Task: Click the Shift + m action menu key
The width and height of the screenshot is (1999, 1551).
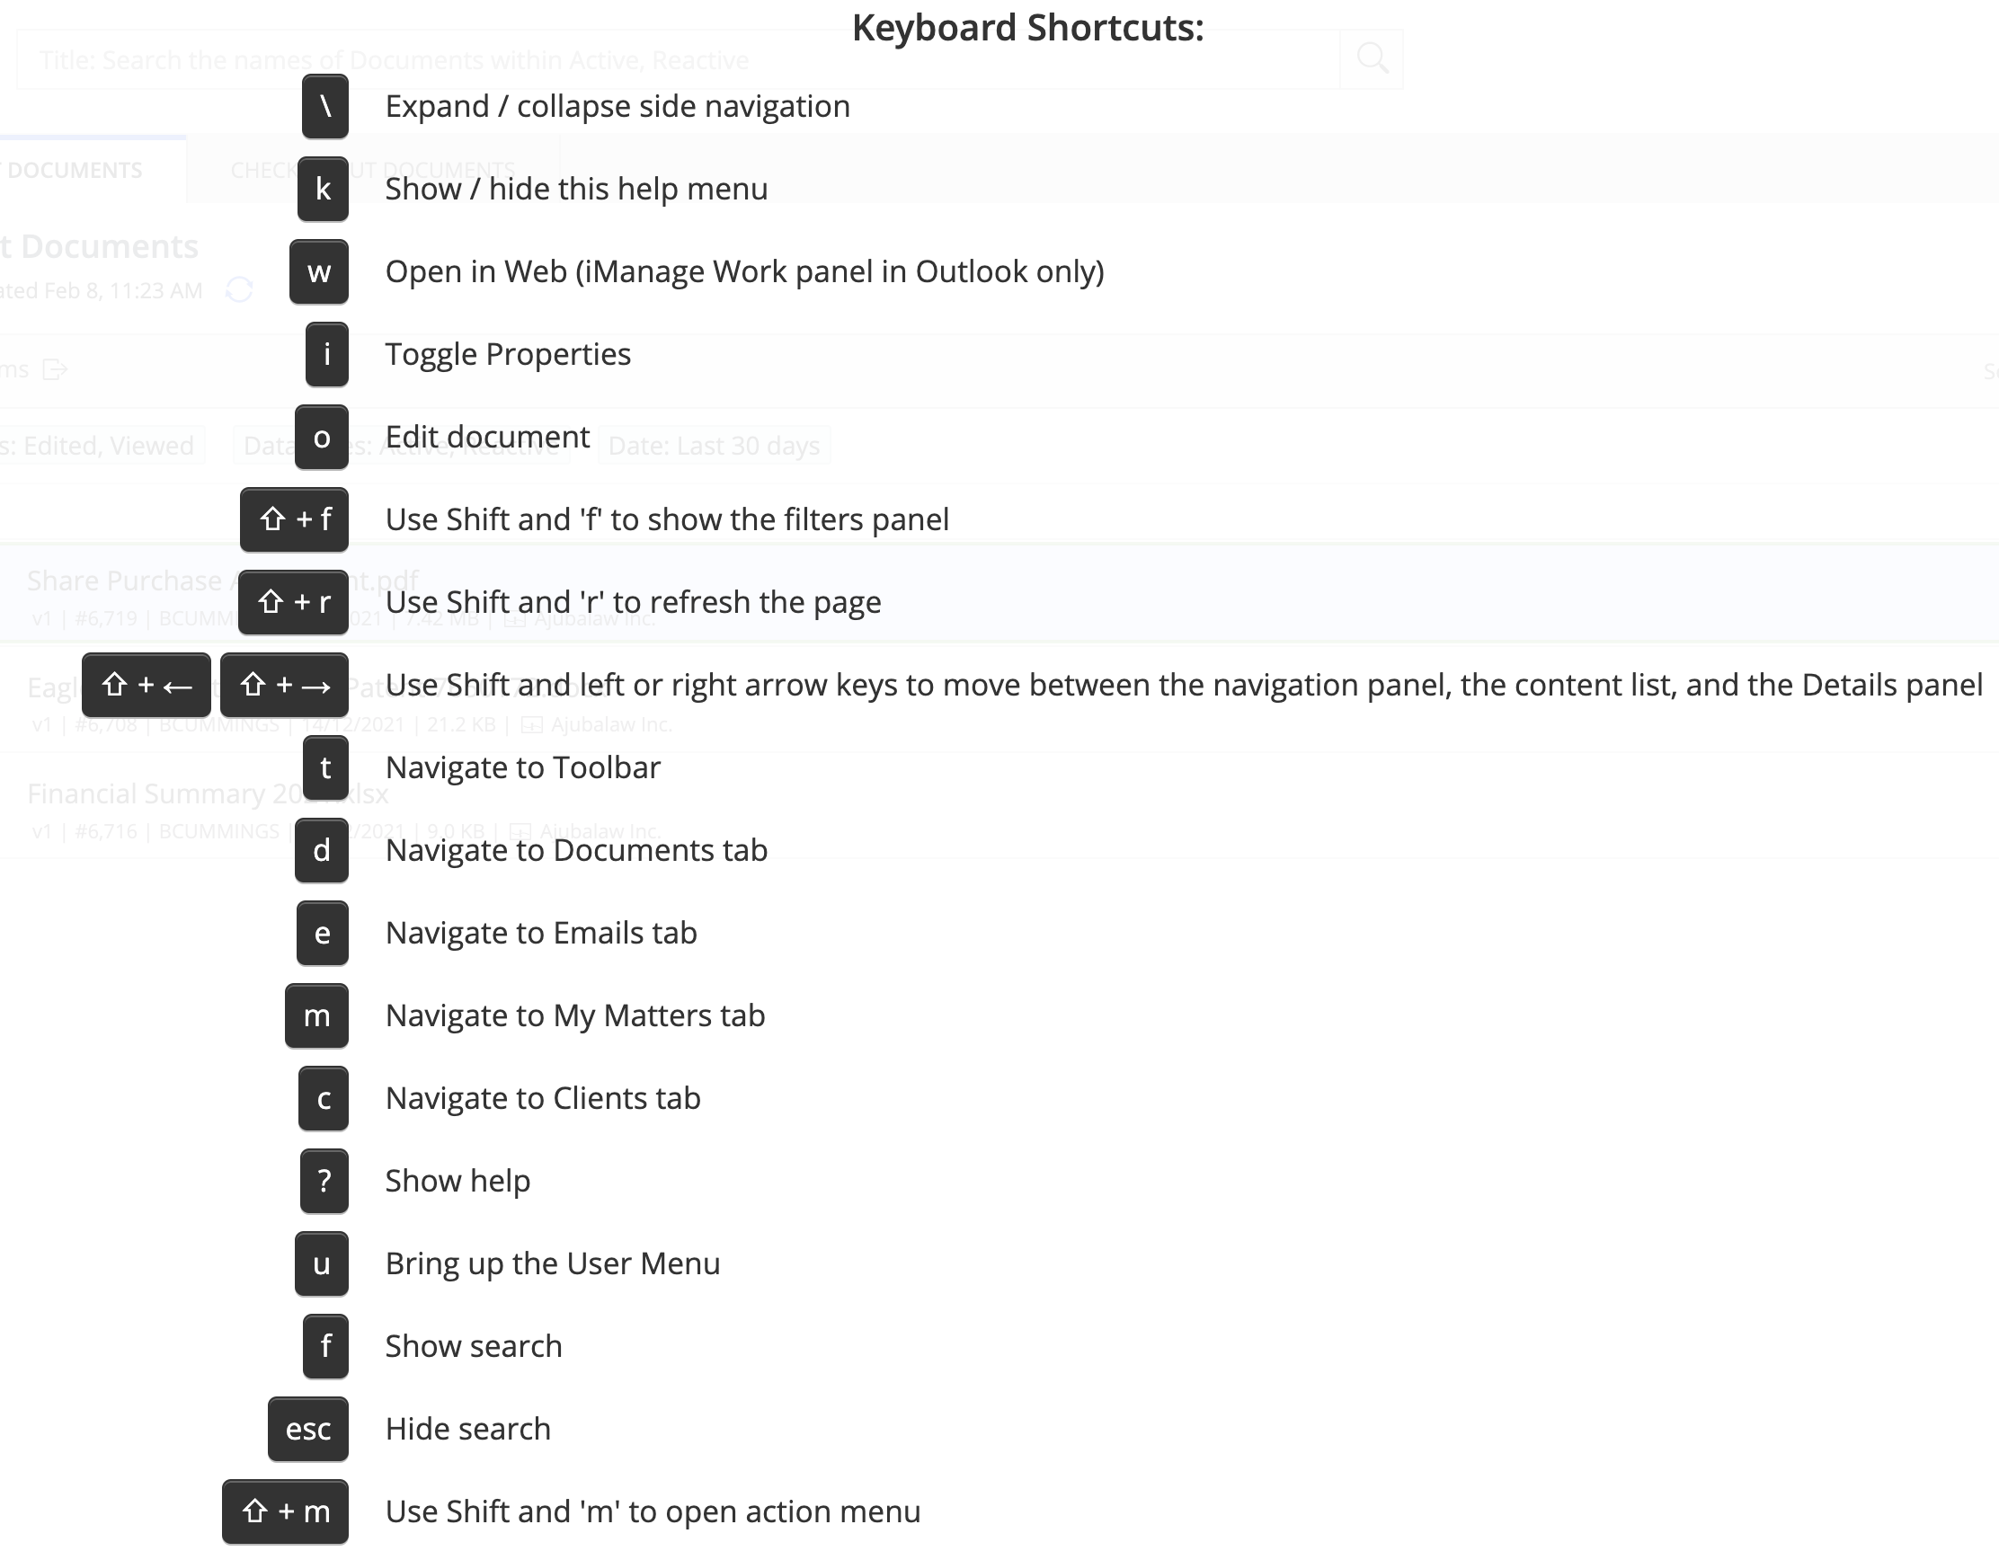Action: [x=285, y=1511]
